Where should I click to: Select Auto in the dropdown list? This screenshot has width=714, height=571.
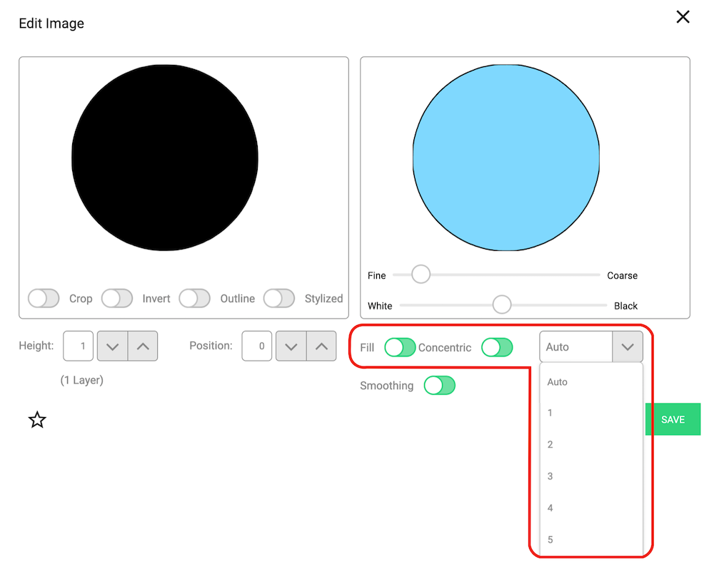tap(591, 382)
